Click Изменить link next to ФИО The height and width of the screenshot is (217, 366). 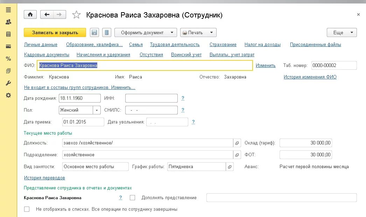[x=266, y=66]
